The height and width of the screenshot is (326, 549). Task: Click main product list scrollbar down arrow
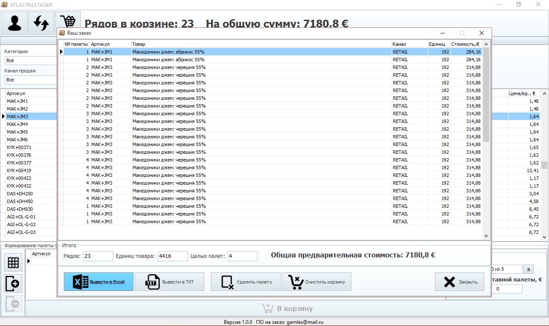coord(544,236)
